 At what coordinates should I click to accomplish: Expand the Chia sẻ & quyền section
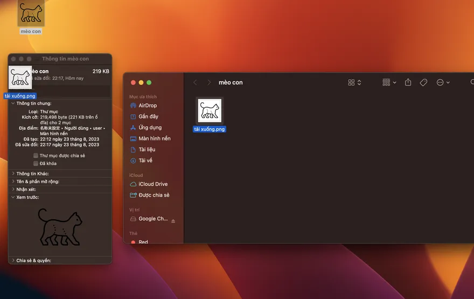coord(13,260)
